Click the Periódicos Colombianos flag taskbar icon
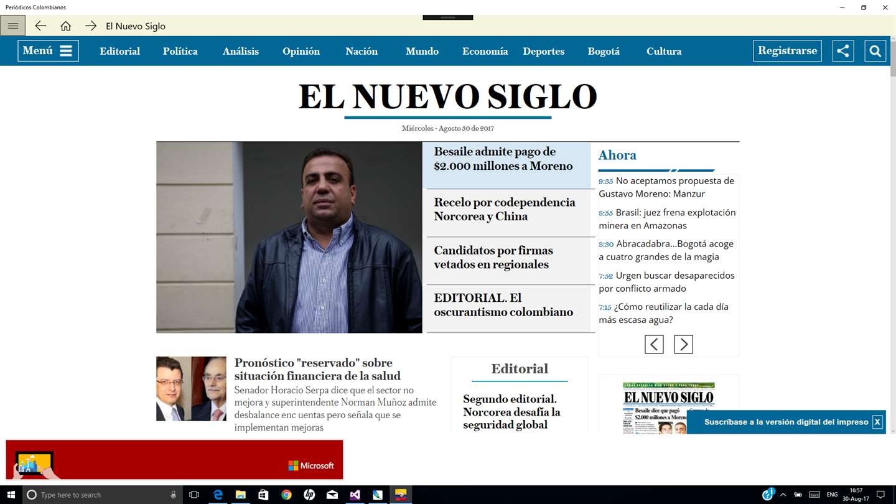The width and height of the screenshot is (896, 504). click(401, 495)
